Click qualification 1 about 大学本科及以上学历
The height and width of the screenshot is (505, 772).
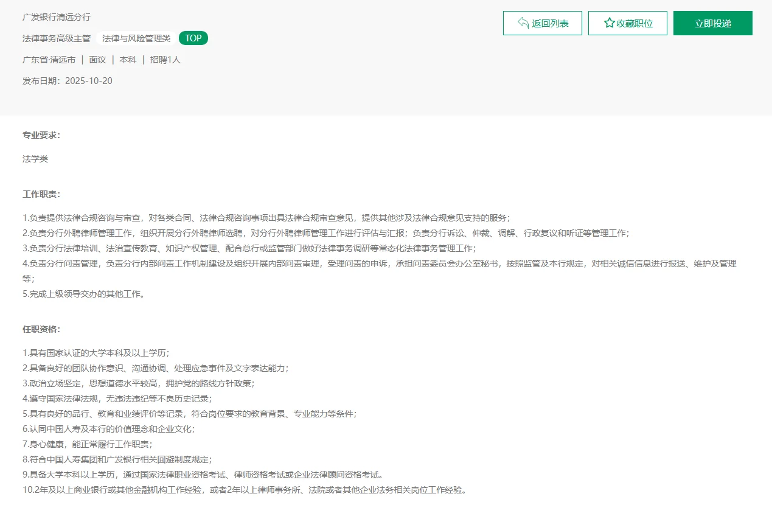coord(96,353)
